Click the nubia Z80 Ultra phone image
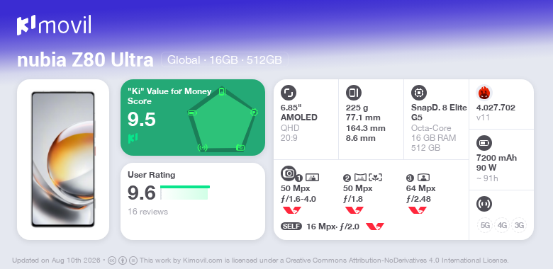 [63, 159]
